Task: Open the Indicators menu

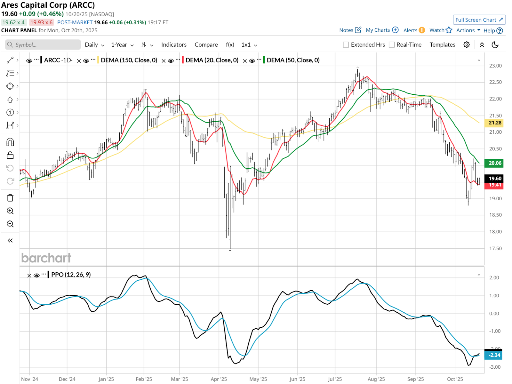Action: (x=174, y=45)
